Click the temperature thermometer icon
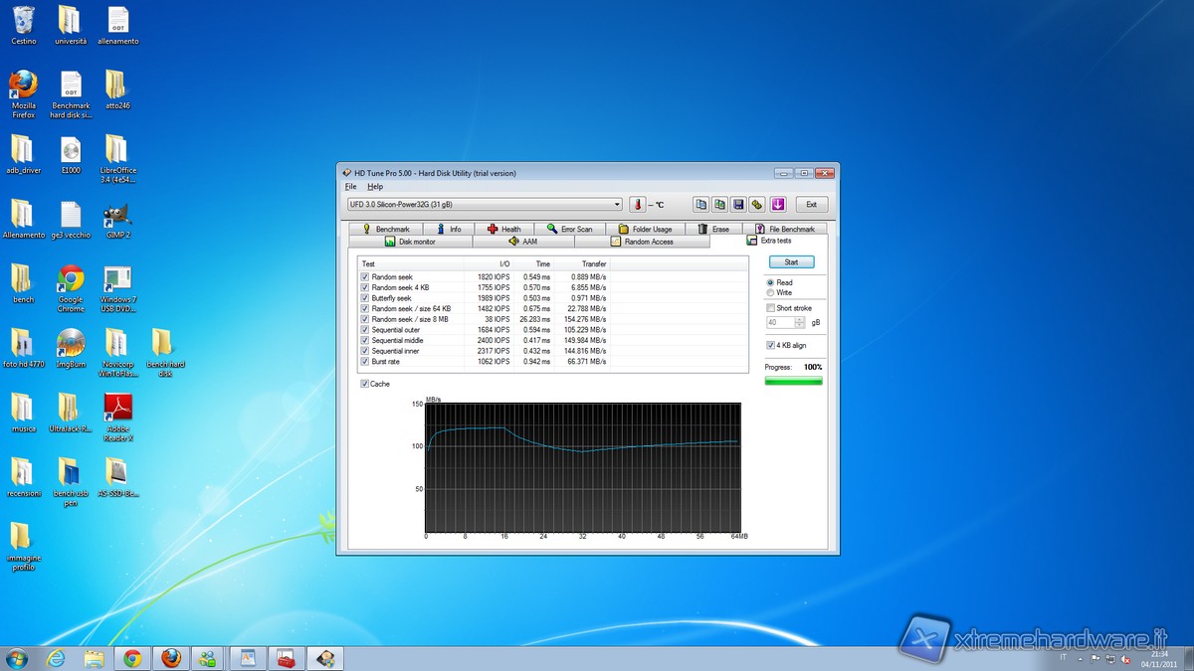This screenshot has height=671, width=1194. click(637, 205)
